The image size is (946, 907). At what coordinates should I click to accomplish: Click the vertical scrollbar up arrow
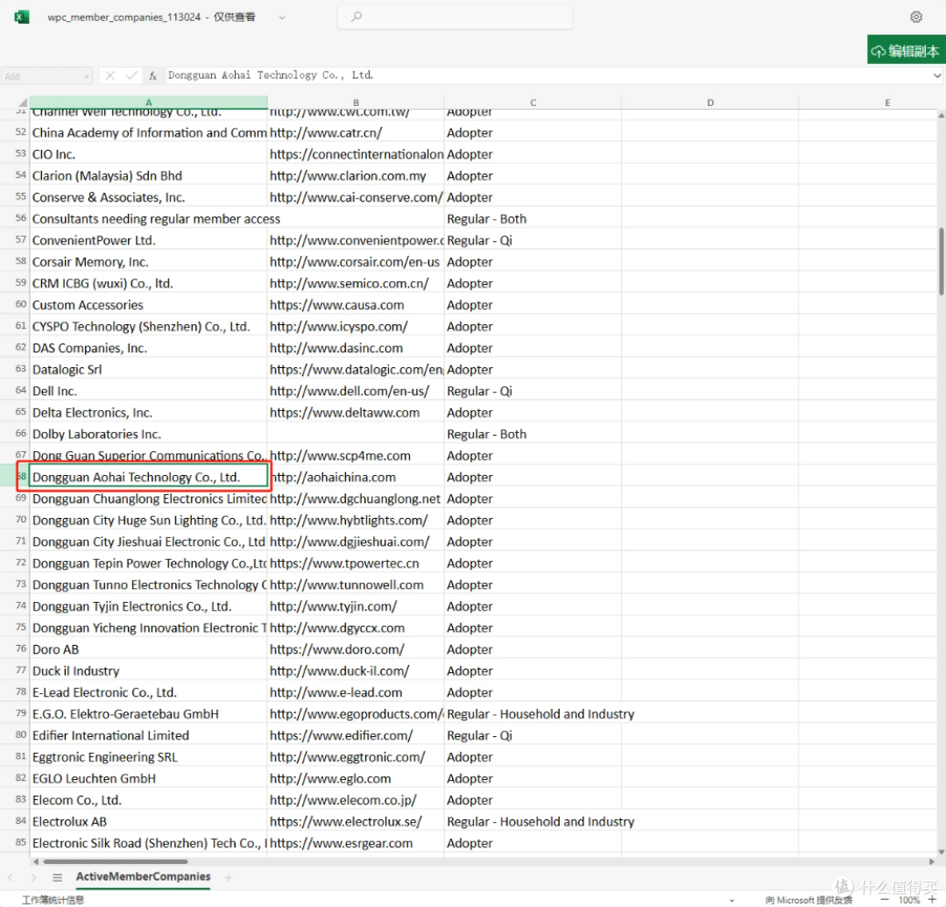[941, 115]
